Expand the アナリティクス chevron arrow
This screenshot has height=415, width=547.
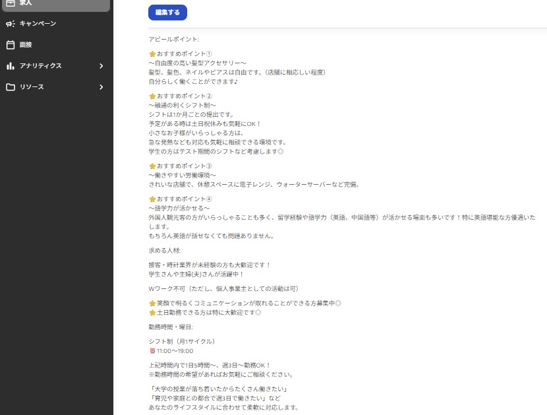pyautogui.click(x=101, y=66)
